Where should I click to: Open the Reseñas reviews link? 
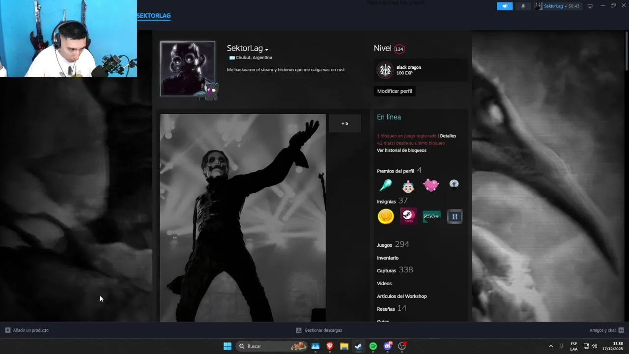coord(386,309)
